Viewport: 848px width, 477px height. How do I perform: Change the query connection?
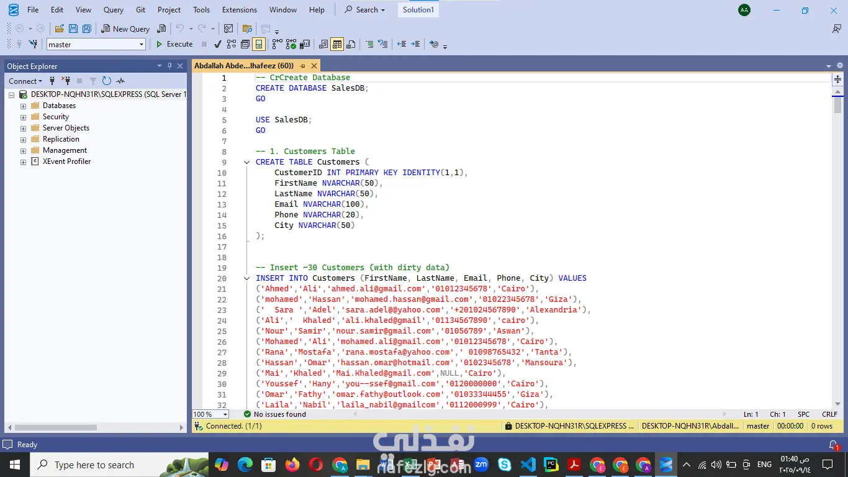point(33,44)
